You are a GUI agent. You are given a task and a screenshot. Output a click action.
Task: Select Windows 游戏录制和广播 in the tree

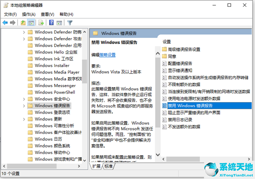click(58, 159)
